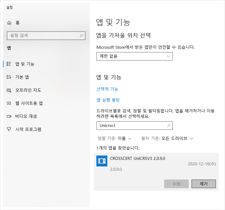Select the 앱 및 기능 list icon

[9, 64]
